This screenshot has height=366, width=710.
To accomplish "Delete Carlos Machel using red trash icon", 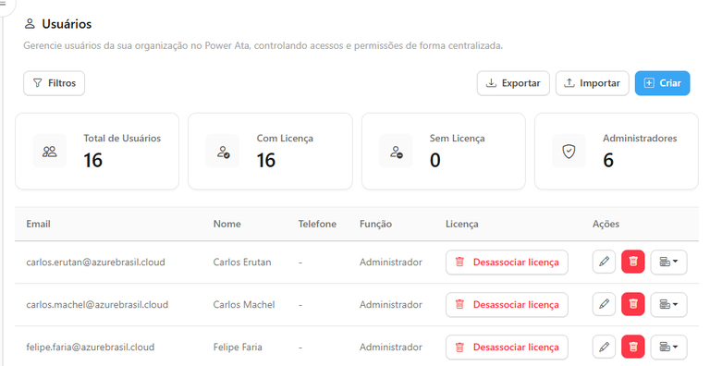I will pos(633,304).
